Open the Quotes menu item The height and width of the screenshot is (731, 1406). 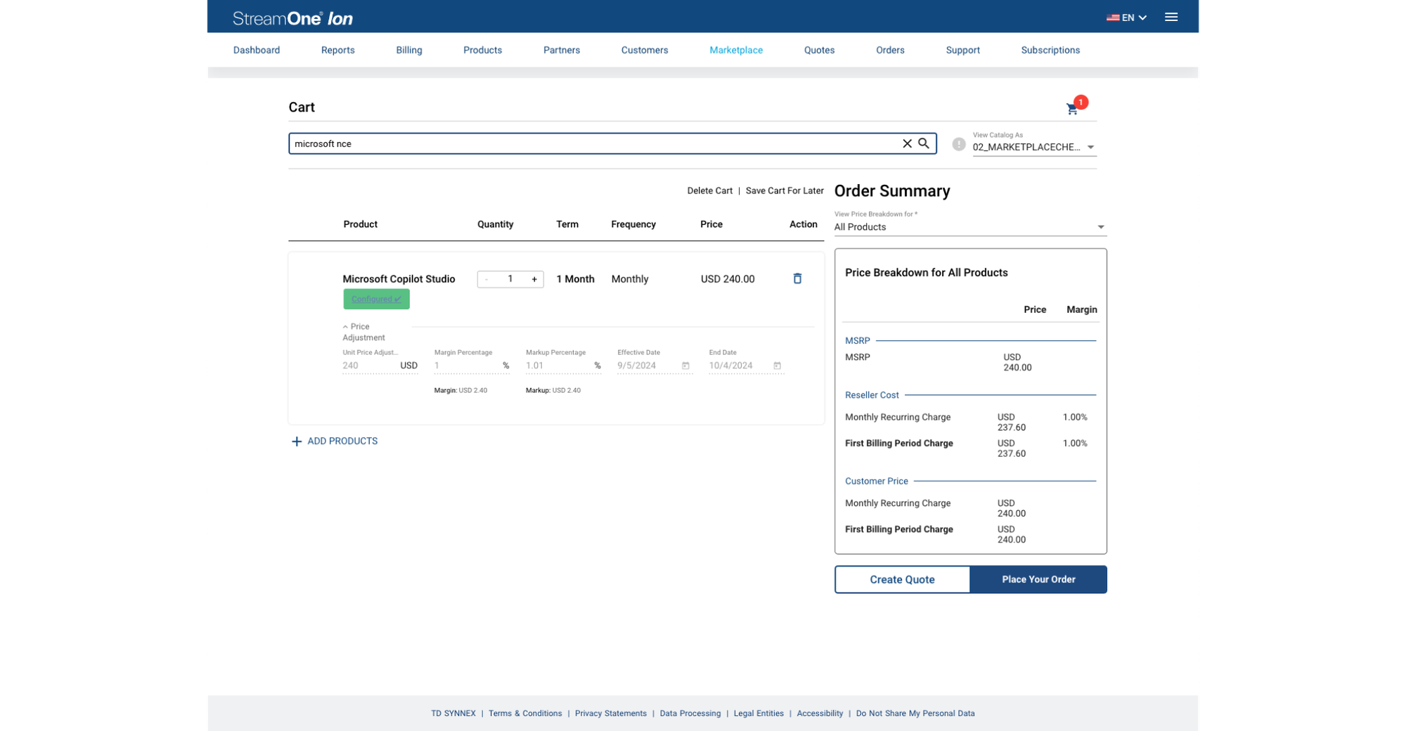[819, 50]
